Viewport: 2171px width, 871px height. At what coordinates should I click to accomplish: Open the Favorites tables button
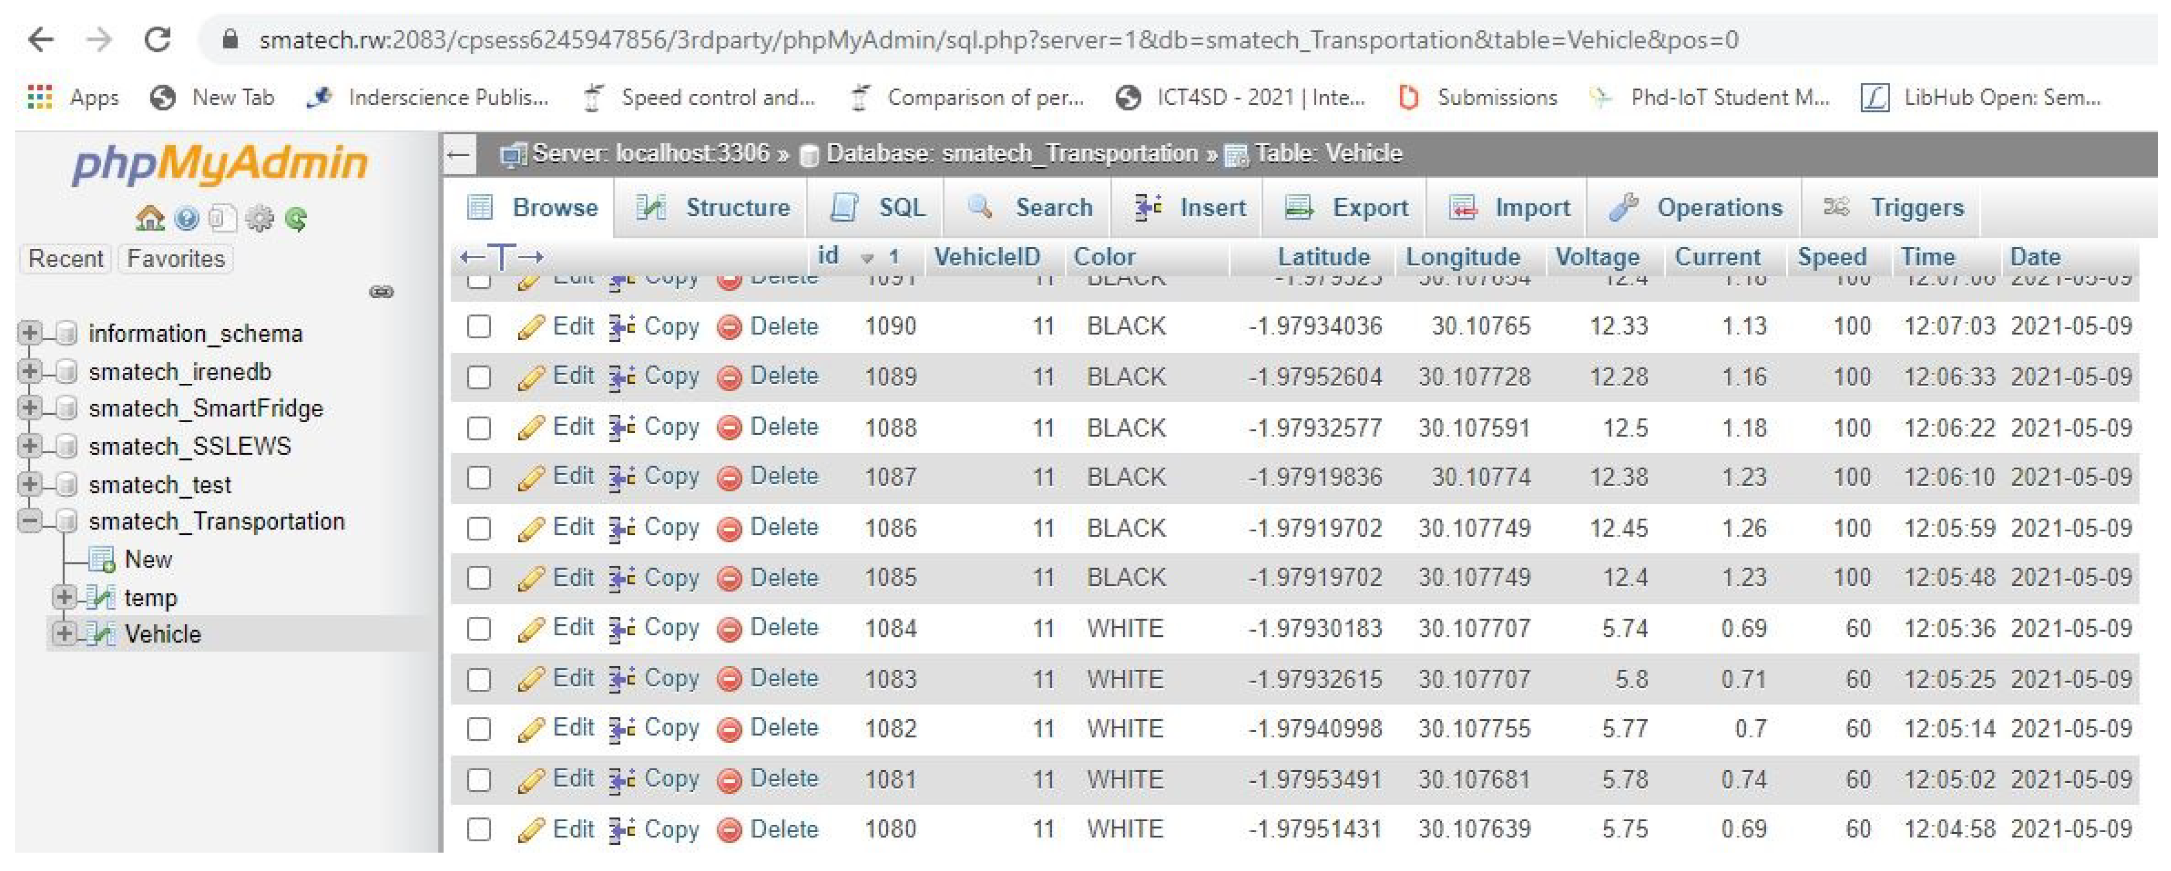click(175, 259)
